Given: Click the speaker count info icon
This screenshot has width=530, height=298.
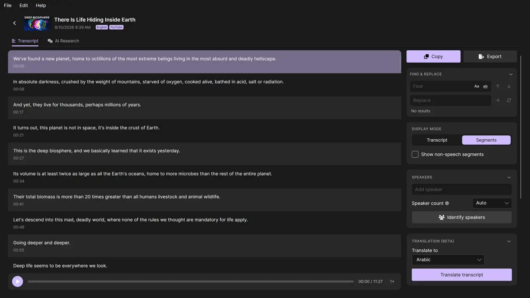Looking at the screenshot, I should click(x=447, y=203).
